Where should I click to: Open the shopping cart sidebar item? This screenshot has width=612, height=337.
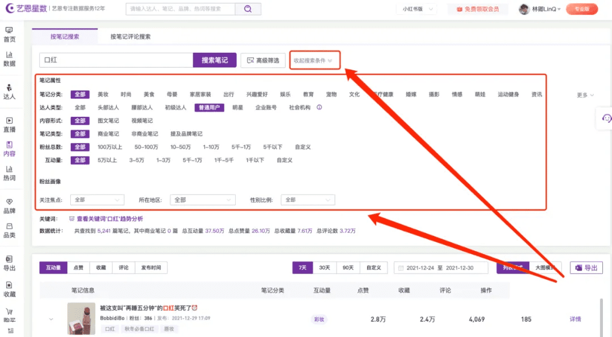pyautogui.click(x=10, y=315)
